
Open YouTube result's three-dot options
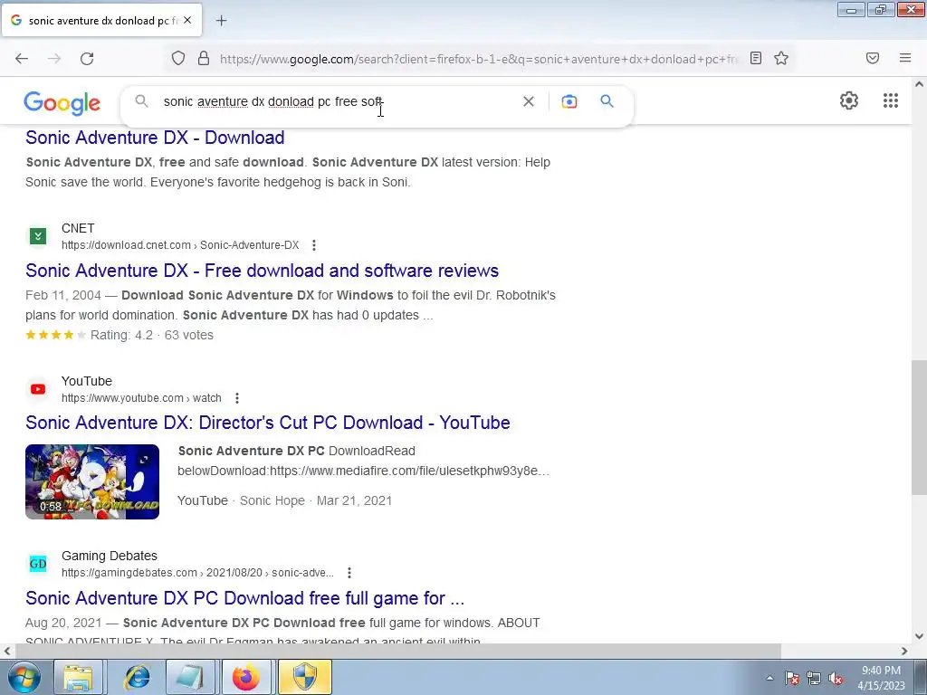pos(237,398)
